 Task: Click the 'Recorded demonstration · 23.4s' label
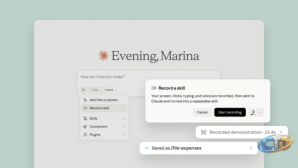coord(242,132)
